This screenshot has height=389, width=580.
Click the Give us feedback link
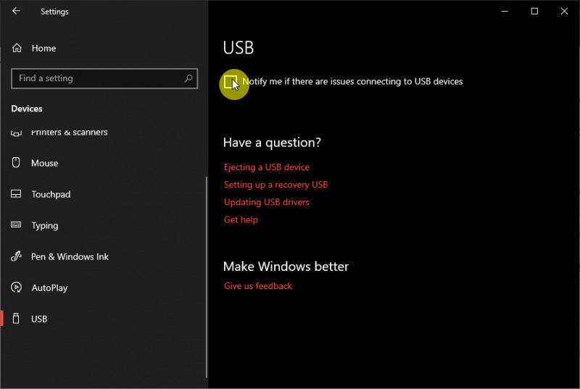tap(257, 286)
